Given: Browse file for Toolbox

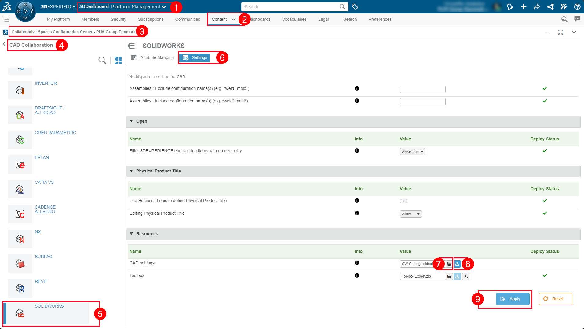Looking at the screenshot, I should [x=449, y=276].
